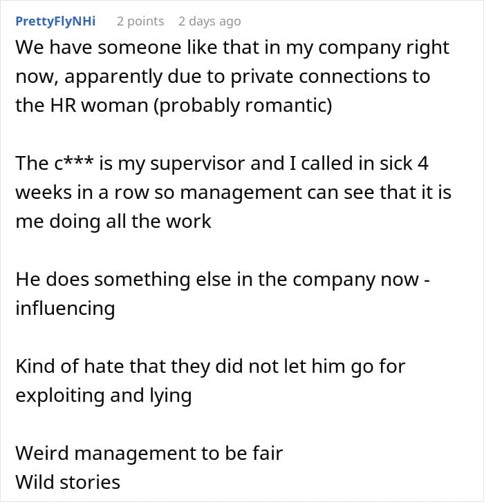Click the paragraph starting "We have someone"
Image resolution: width=484 pixels, height=502 pixels.
point(233,76)
